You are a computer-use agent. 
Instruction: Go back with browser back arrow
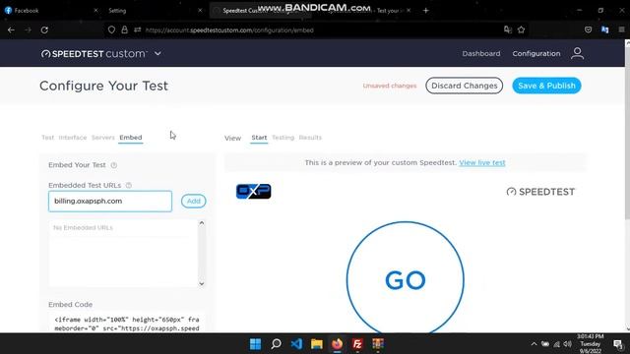coord(11,29)
